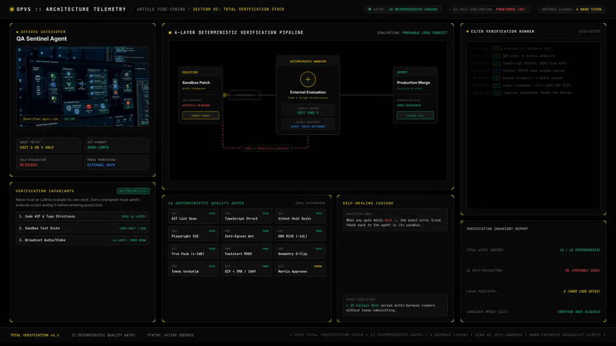The image size is (616, 346).
Task: Click the red Exit 1 error return label
Action: [x=267, y=148]
